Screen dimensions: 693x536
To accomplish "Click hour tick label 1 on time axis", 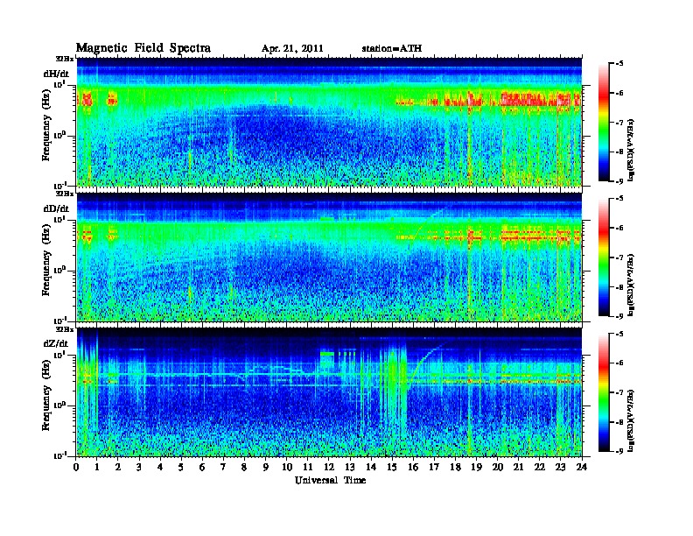I will pyautogui.click(x=97, y=468).
